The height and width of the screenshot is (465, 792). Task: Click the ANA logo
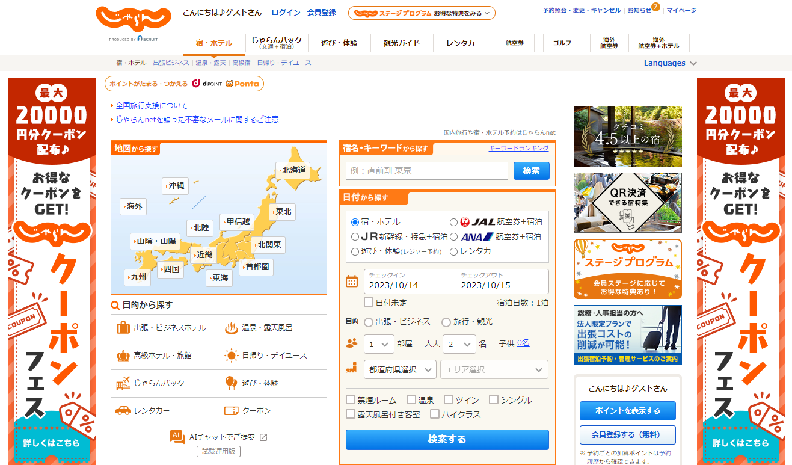pos(477,236)
